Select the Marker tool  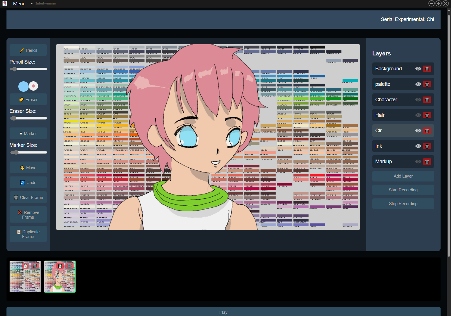(x=28, y=133)
